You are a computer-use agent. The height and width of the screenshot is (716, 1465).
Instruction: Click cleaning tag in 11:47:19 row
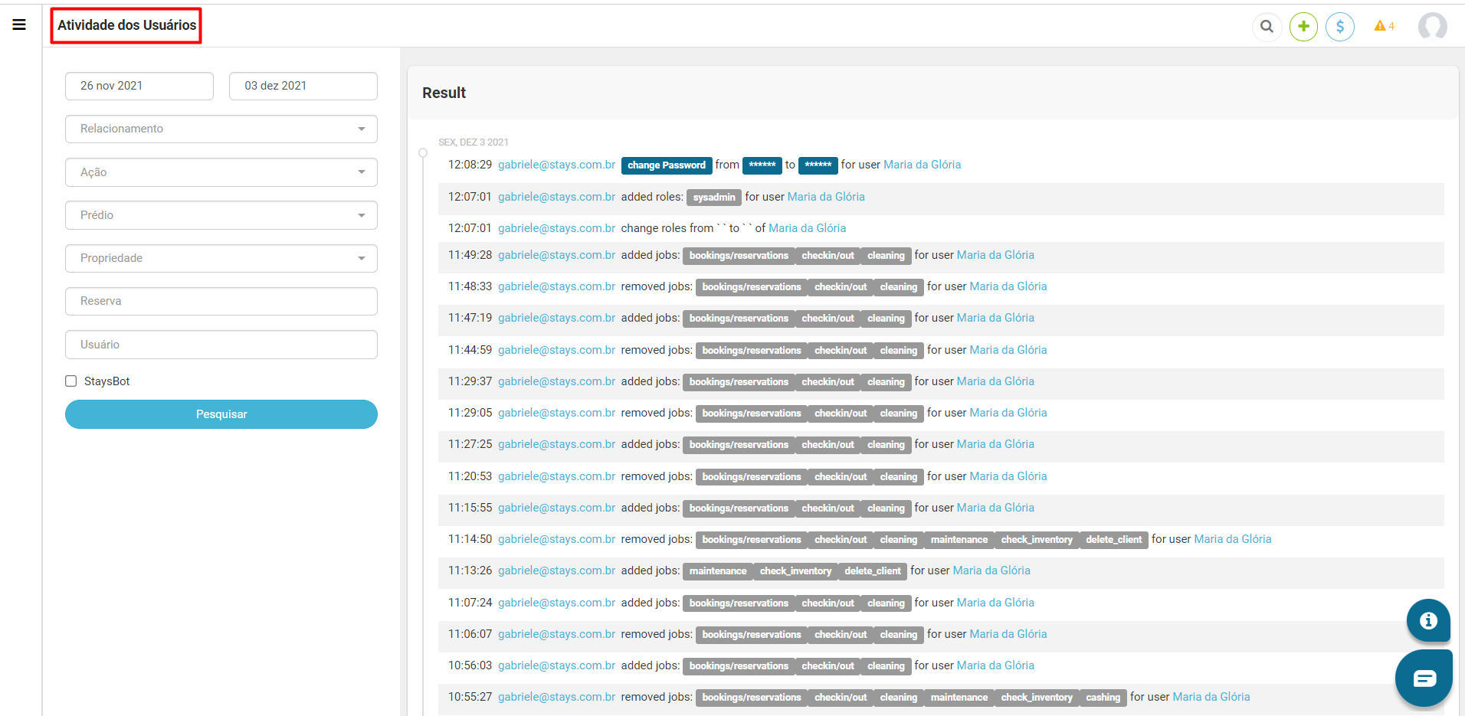click(886, 319)
